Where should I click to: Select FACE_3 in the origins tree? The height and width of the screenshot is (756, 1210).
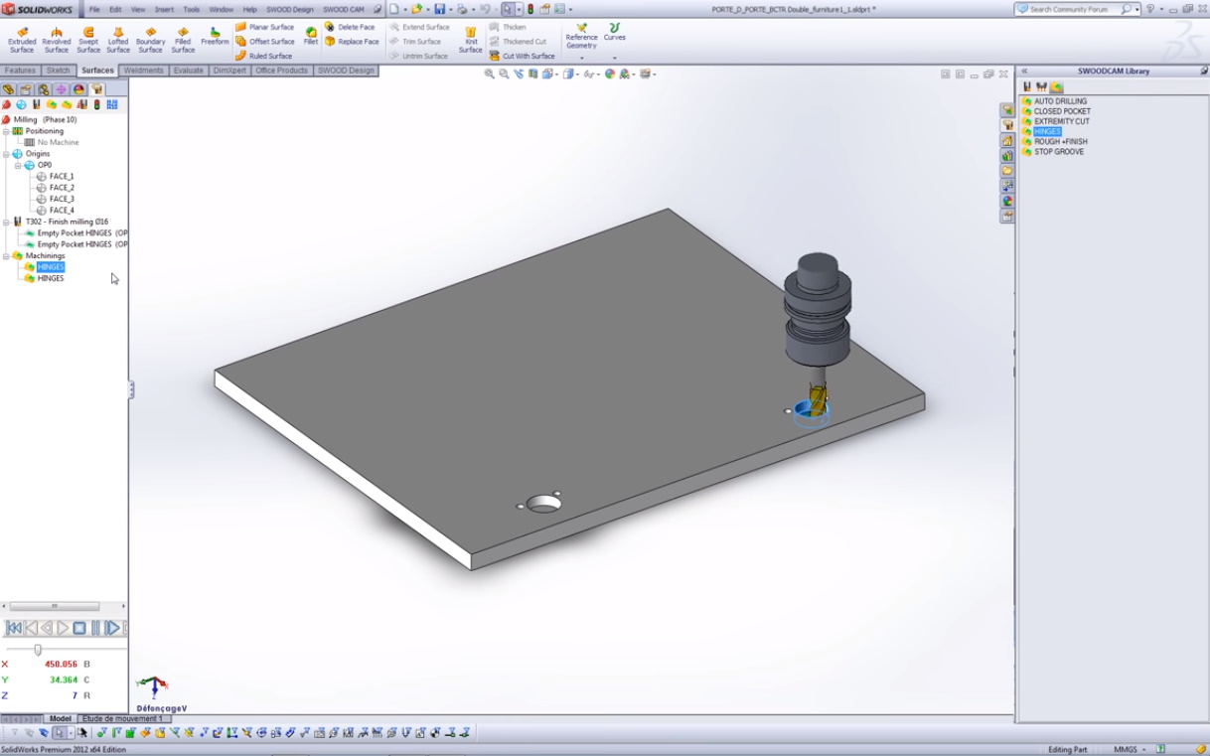62,199
